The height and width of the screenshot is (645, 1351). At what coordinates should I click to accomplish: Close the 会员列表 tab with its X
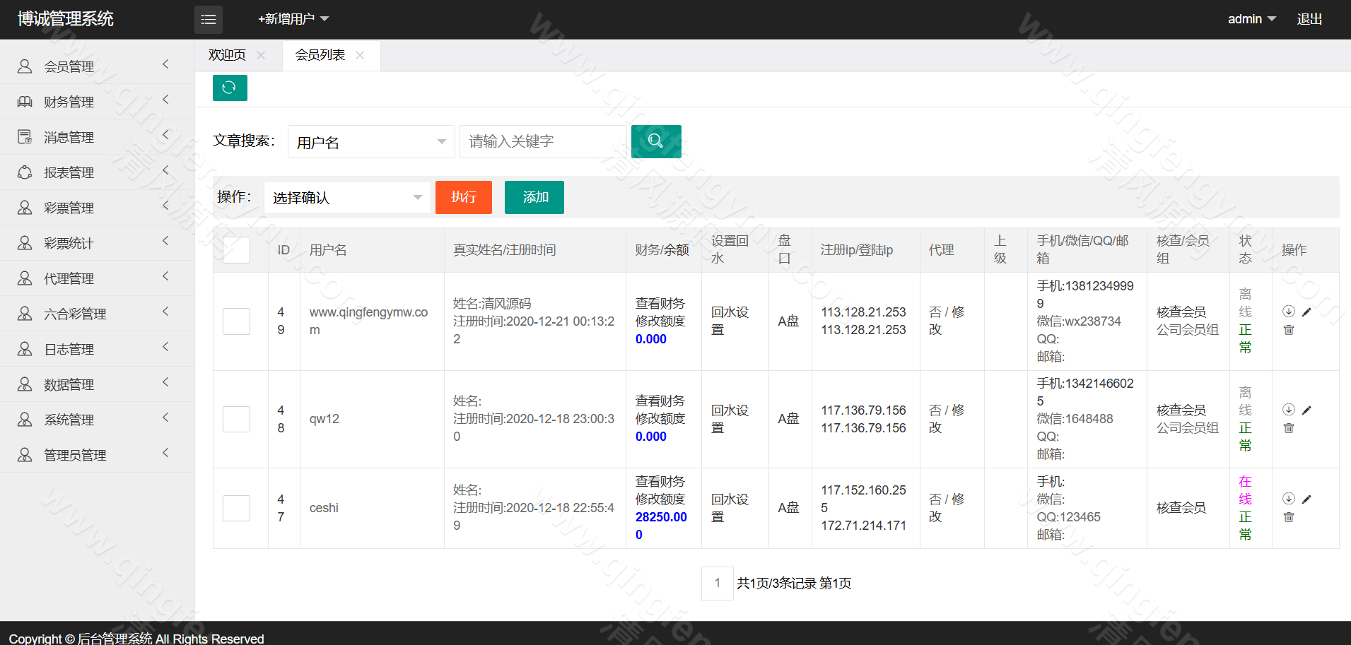coord(360,55)
